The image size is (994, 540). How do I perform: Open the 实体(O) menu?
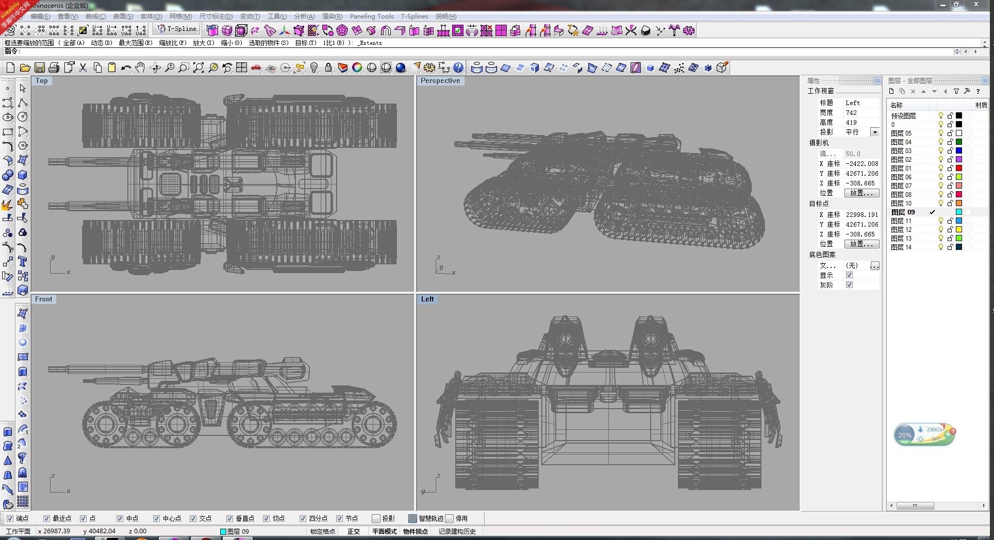pyautogui.click(x=151, y=16)
